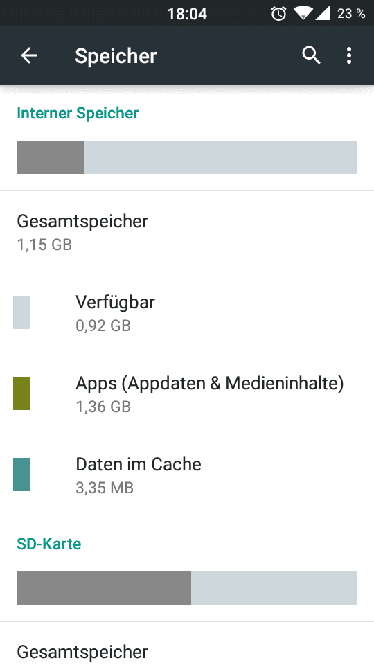Open the Verfügbar 0,92 GB entry
Image resolution: width=374 pixels, height=665 pixels.
point(187,312)
